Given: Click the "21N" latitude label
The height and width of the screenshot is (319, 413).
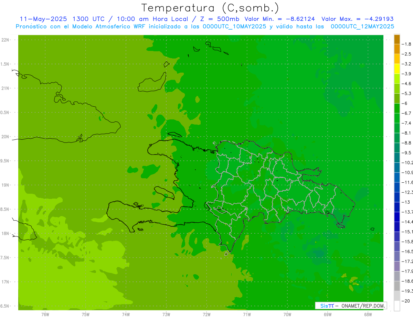Looking at the screenshot, I should [6, 88].
